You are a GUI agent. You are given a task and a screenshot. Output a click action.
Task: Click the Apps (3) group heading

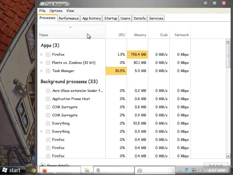(x=50, y=45)
